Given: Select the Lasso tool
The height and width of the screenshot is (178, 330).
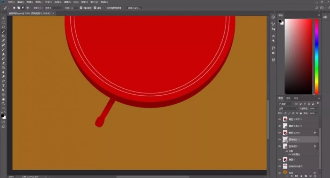Looking at the screenshot, I should click(x=3, y=27).
